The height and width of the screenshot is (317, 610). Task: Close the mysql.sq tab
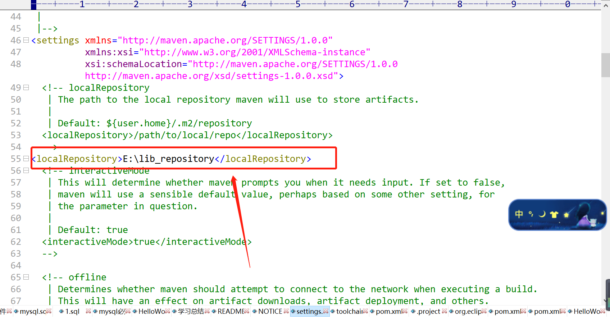(49, 311)
